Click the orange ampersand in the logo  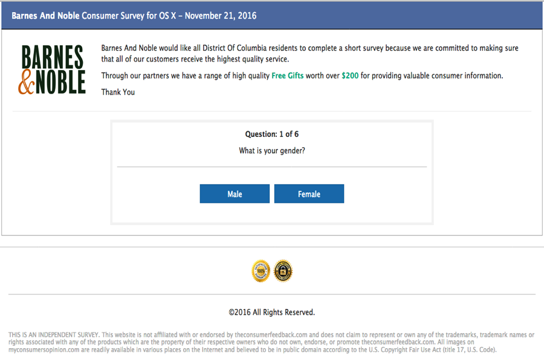pos(27,82)
